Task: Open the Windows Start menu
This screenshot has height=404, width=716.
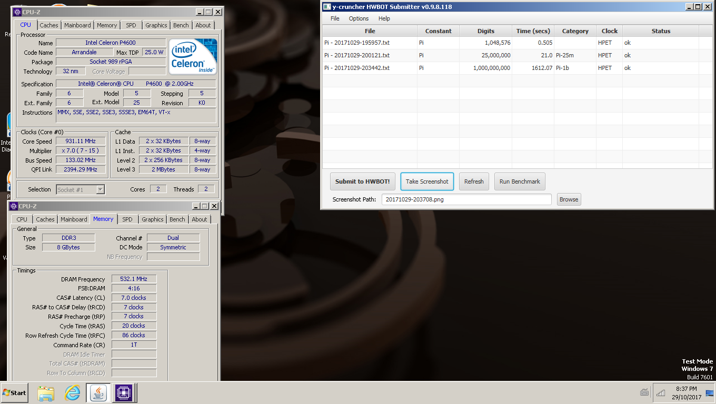Action: [x=14, y=392]
